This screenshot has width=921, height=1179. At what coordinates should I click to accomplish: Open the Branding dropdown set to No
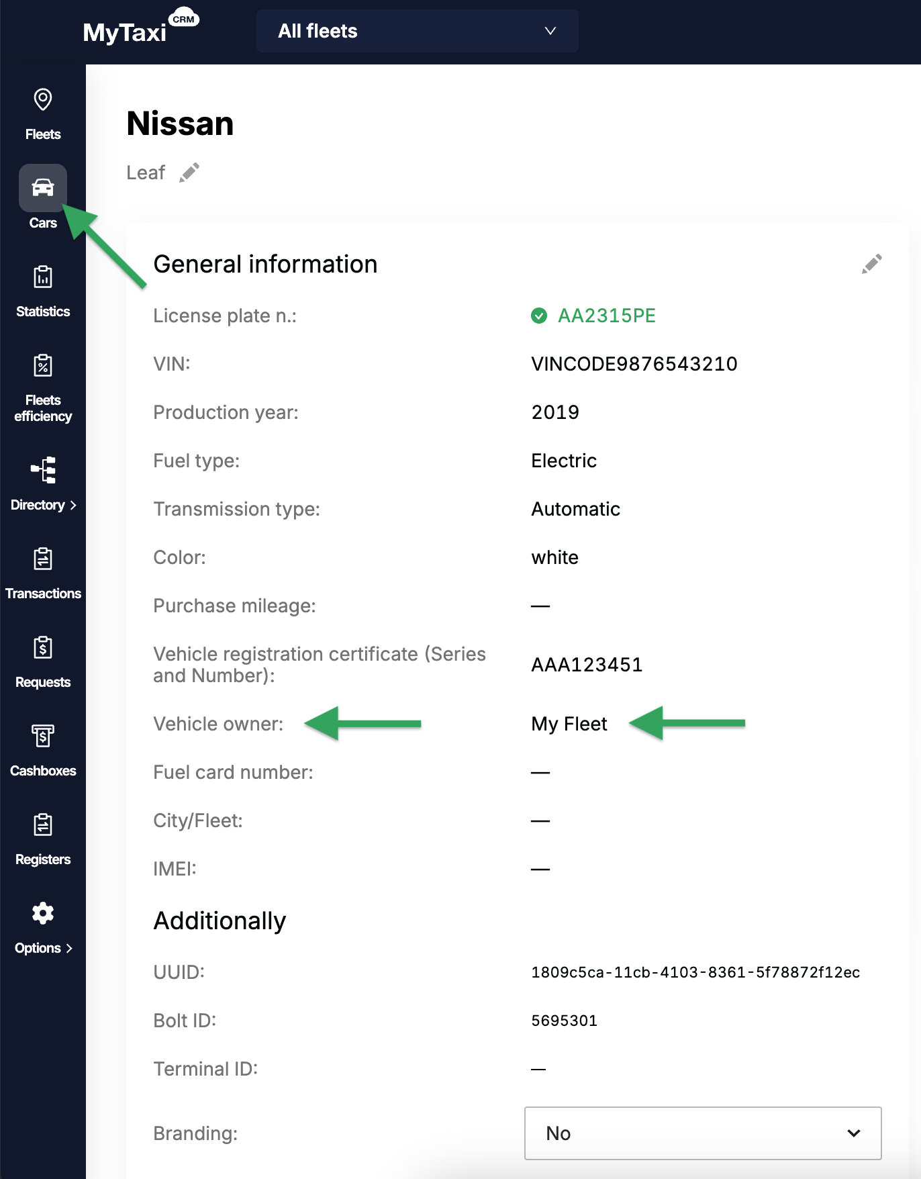click(703, 1133)
